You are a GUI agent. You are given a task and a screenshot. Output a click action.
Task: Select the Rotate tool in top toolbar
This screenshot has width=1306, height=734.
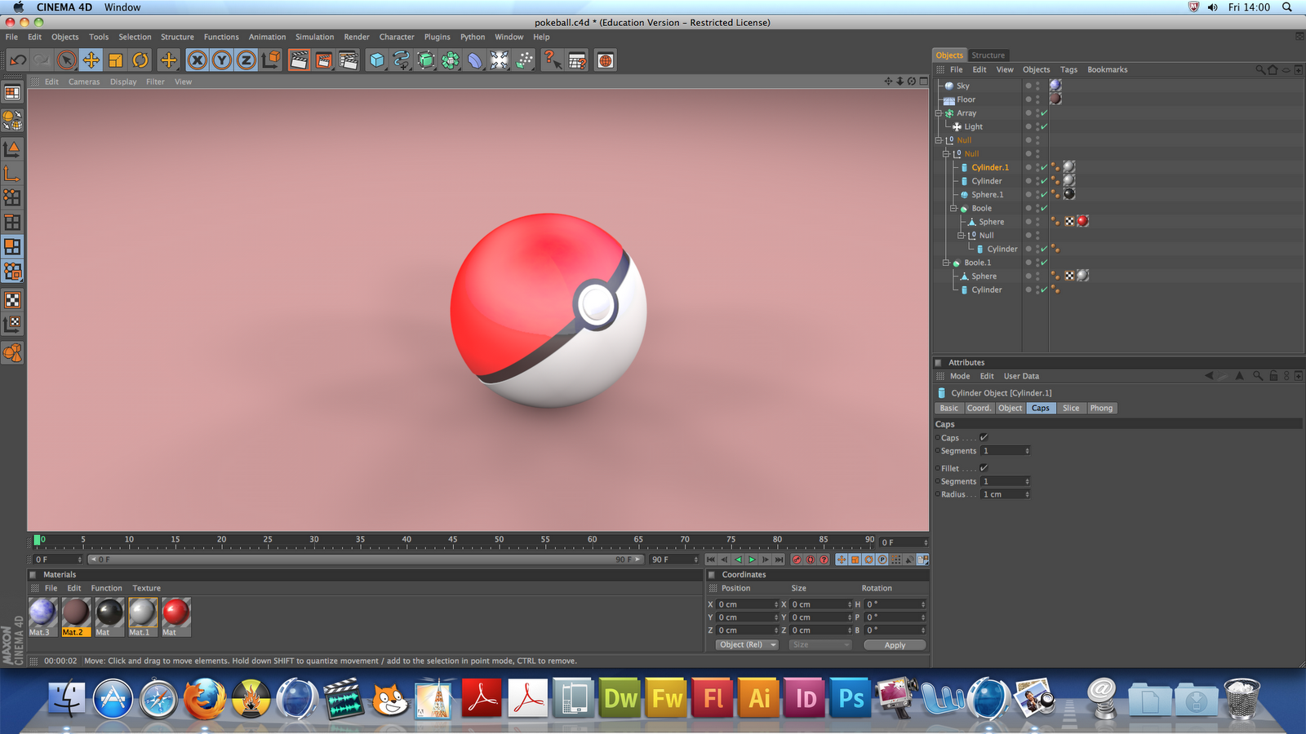[140, 60]
